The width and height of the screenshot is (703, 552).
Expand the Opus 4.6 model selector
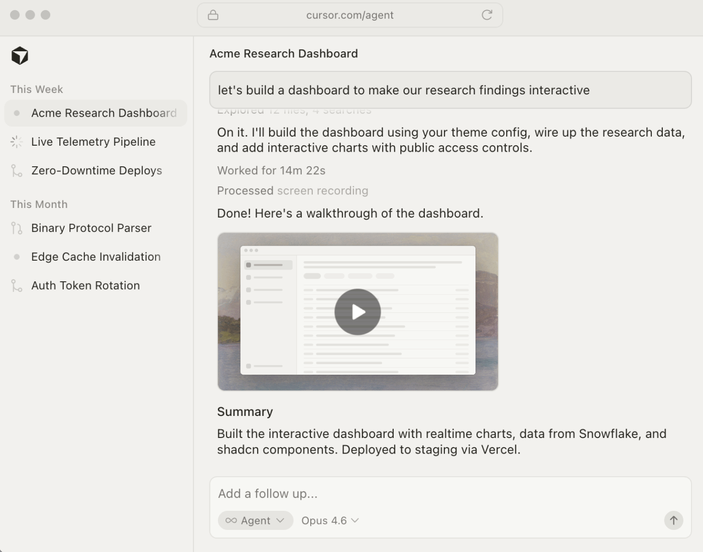[x=330, y=520]
